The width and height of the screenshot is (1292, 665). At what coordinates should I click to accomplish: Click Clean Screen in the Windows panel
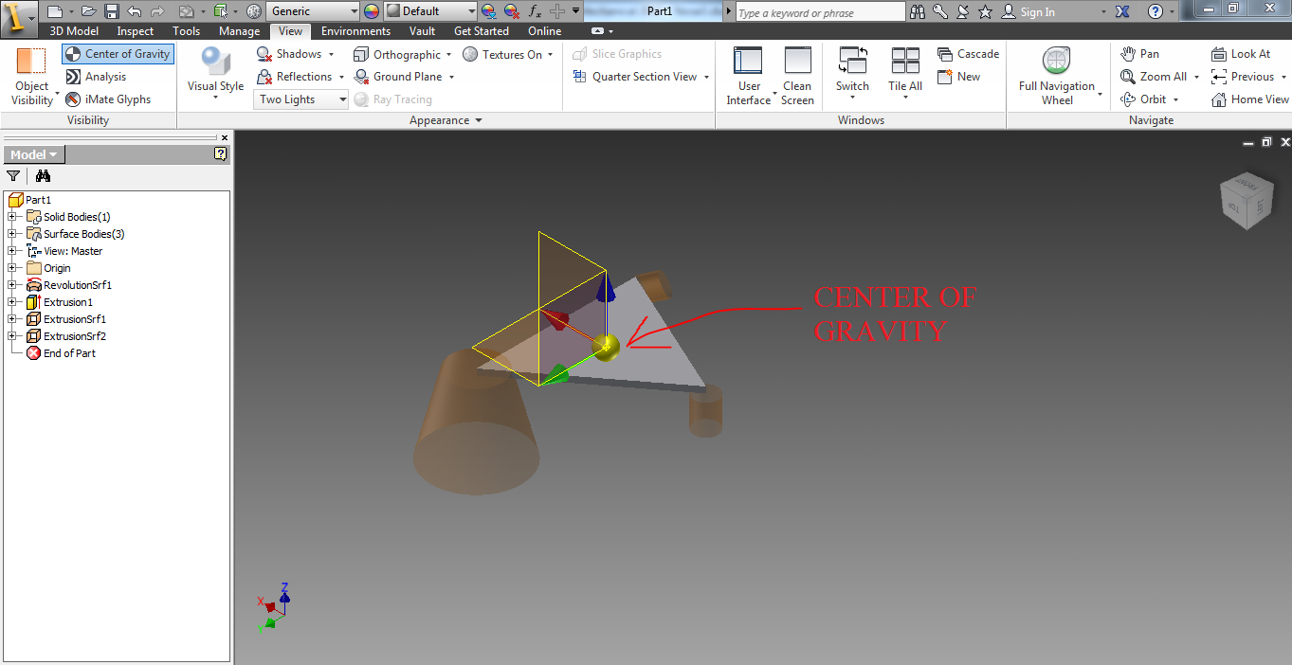pyautogui.click(x=797, y=76)
